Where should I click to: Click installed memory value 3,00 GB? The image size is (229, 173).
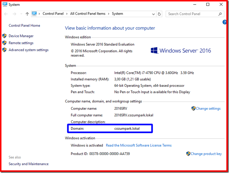tap(133, 79)
